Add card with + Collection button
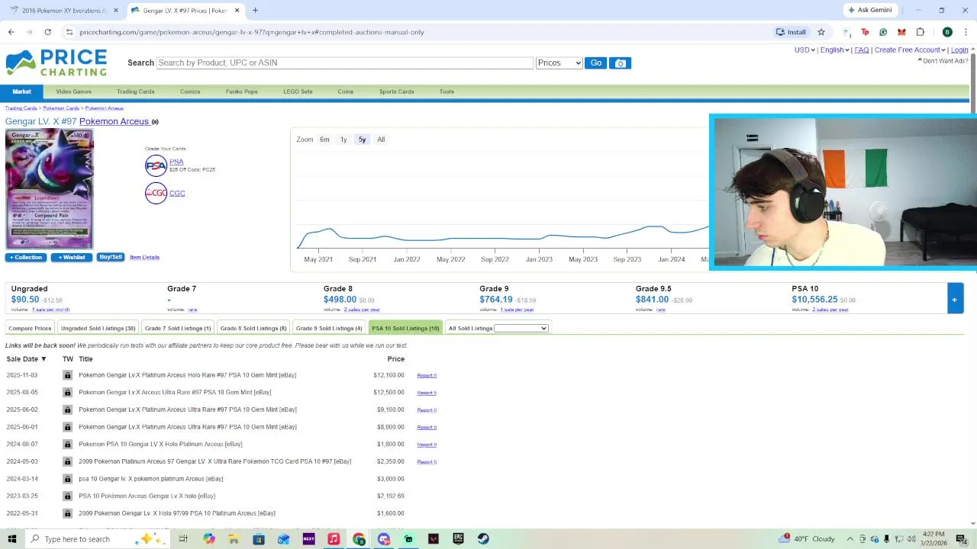 pos(26,257)
